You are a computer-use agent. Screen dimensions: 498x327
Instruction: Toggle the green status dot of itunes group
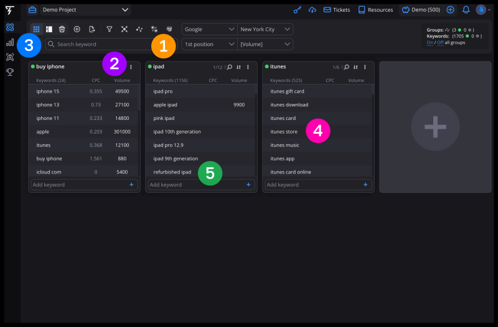[267, 67]
